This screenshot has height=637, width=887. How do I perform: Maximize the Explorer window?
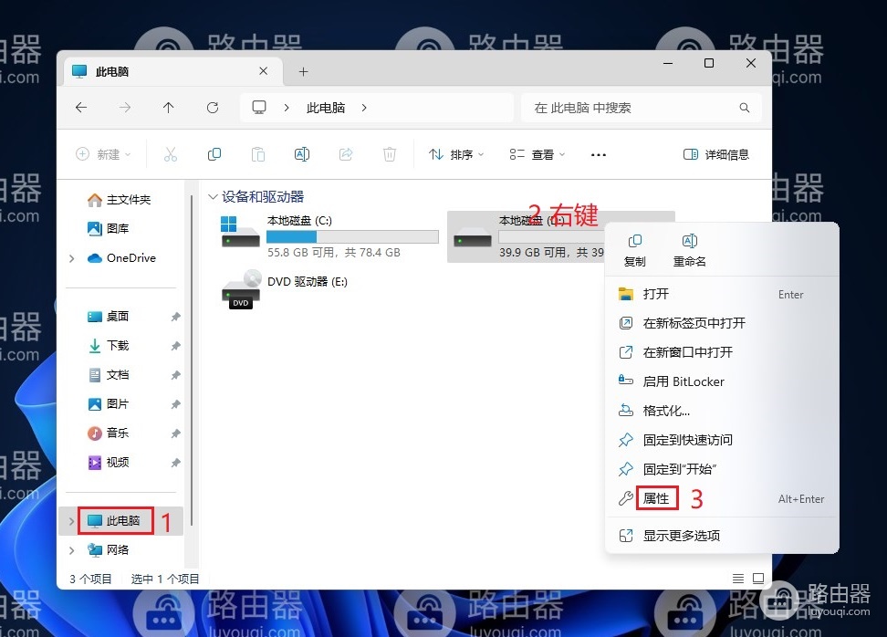(709, 63)
